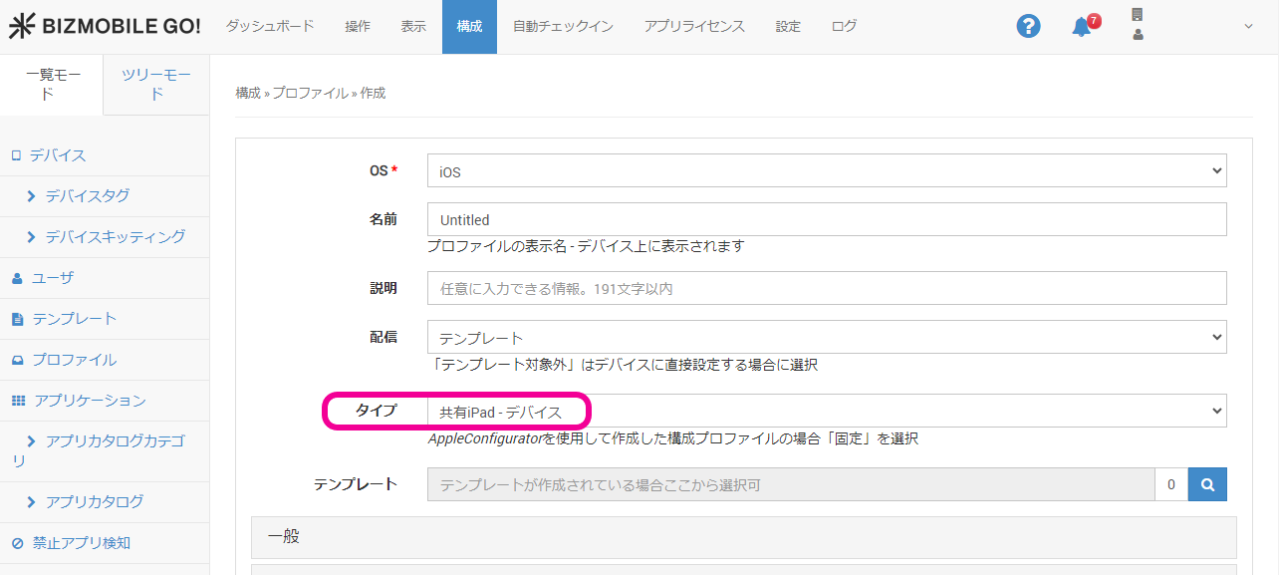This screenshot has width=1279, height=575.
Task: Open 禁止アプリ検知 in the sidebar
Action: (x=81, y=543)
